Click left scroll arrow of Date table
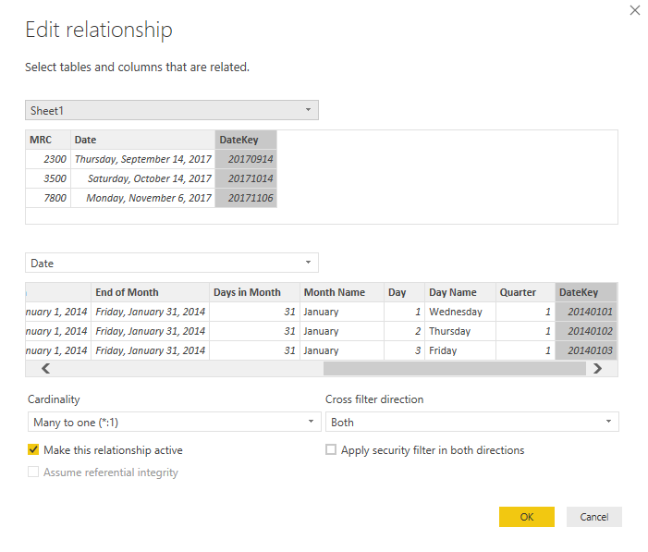The height and width of the screenshot is (552, 648). coord(45,368)
